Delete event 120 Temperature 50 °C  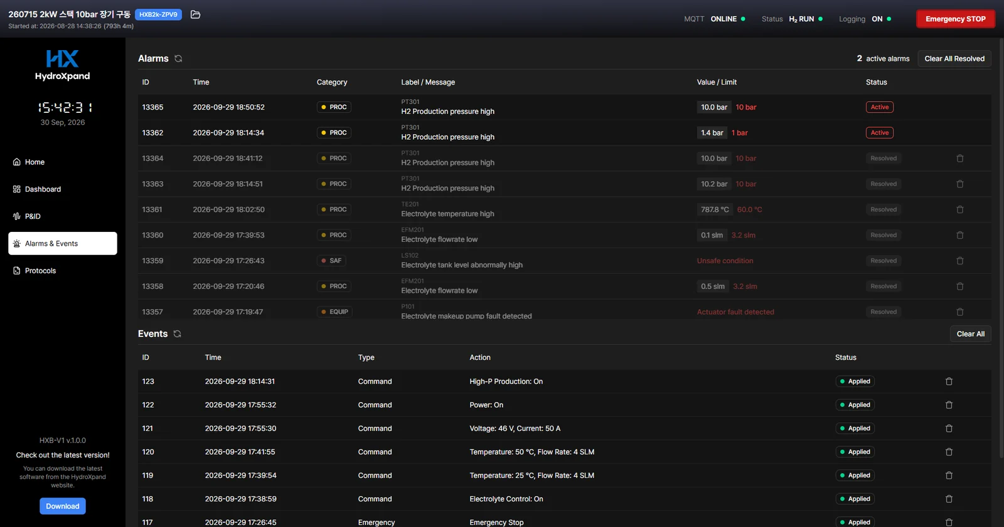pos(949,452)
